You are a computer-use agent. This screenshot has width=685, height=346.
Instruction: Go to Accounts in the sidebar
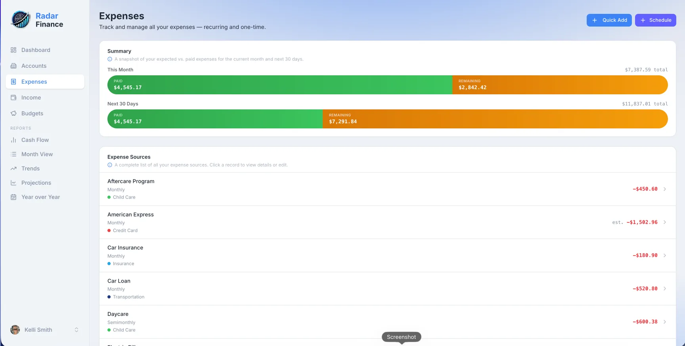pos(45,66)
